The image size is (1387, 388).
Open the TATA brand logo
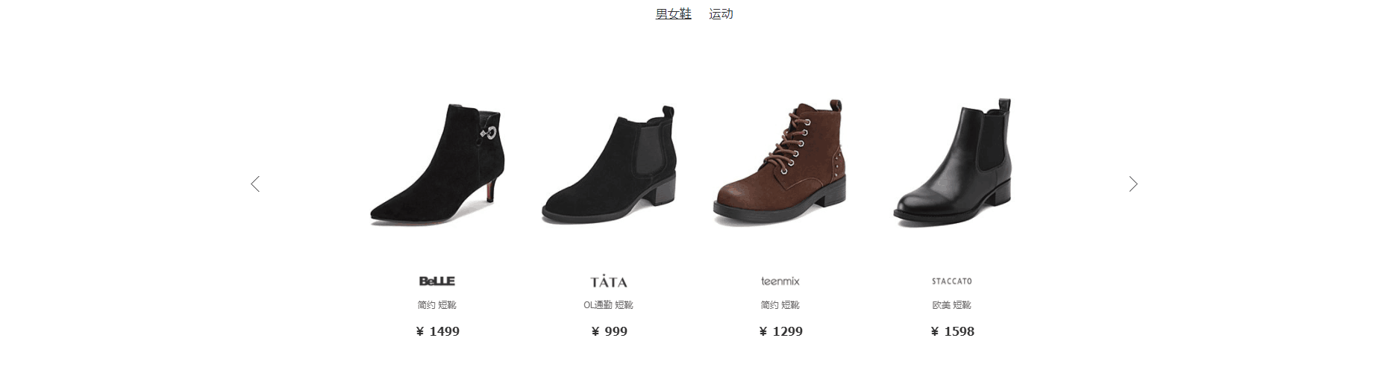coord(609,281)
